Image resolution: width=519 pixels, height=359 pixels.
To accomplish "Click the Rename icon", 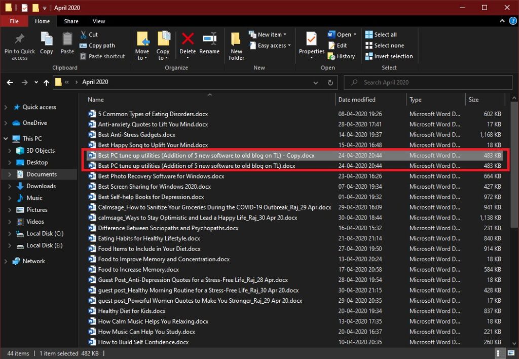I will point(210,45).
